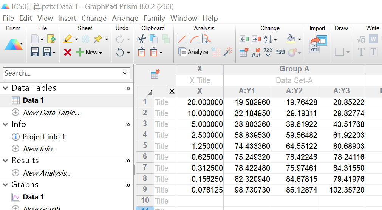This screenshot has width=382, height=210.
Task: Open the Insert menu
Action: (x=67, y=18)
